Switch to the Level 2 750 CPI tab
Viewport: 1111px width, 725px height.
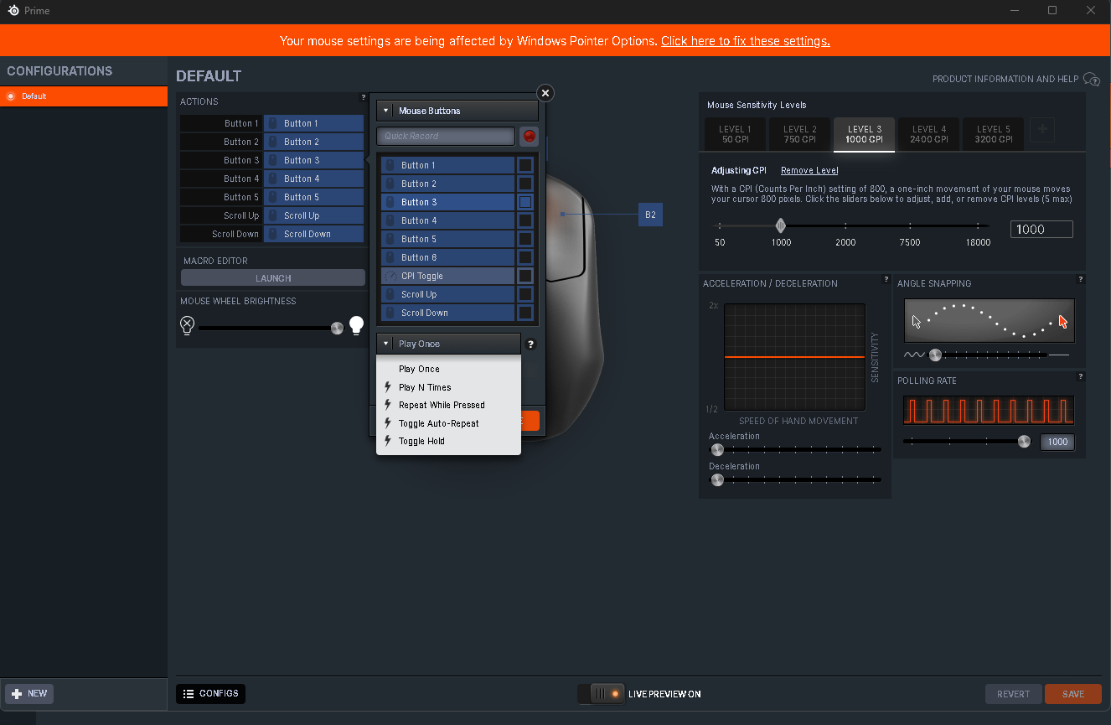point(799,134)
